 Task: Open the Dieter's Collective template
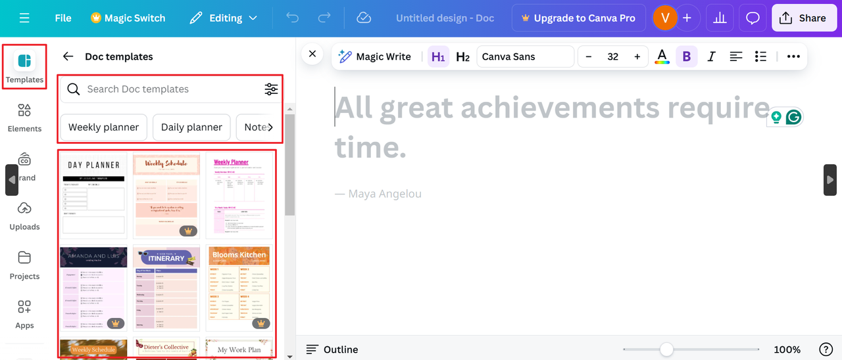tap(166, 348)
